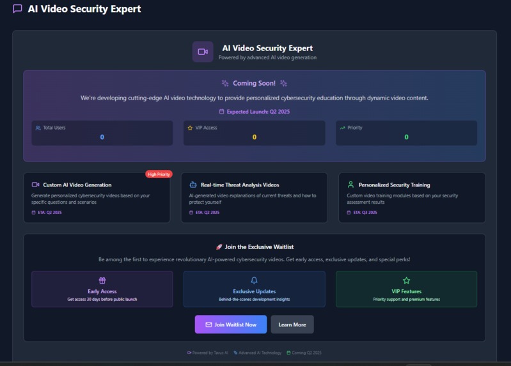Open the Priority stat card
Viewport: 511px width, 366px height.
click(406, 133)
